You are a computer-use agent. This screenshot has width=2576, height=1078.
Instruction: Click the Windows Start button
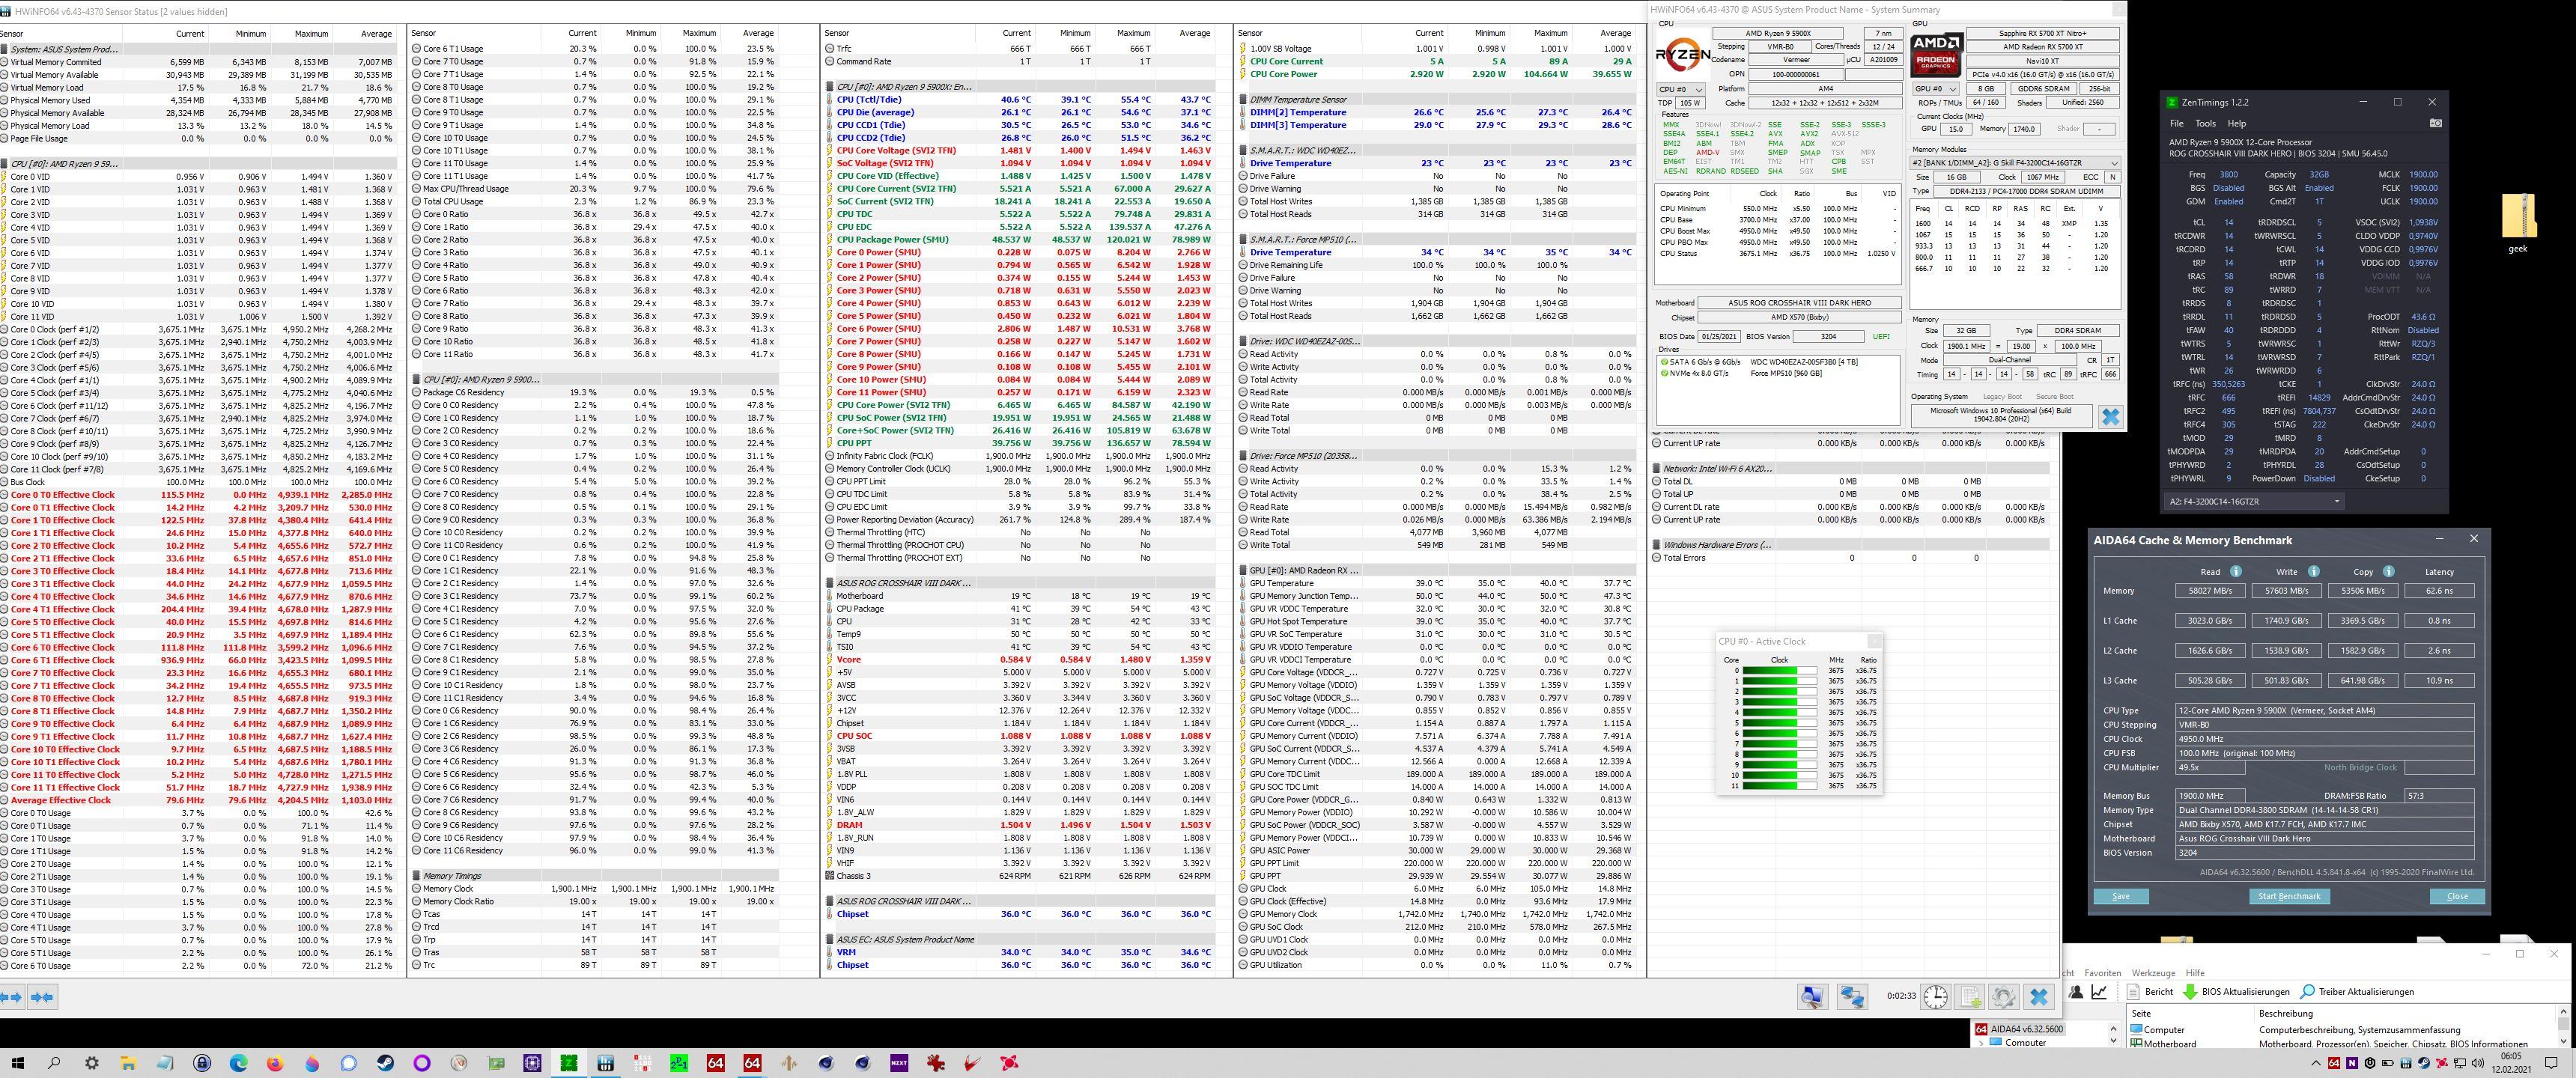(18, 1063)
